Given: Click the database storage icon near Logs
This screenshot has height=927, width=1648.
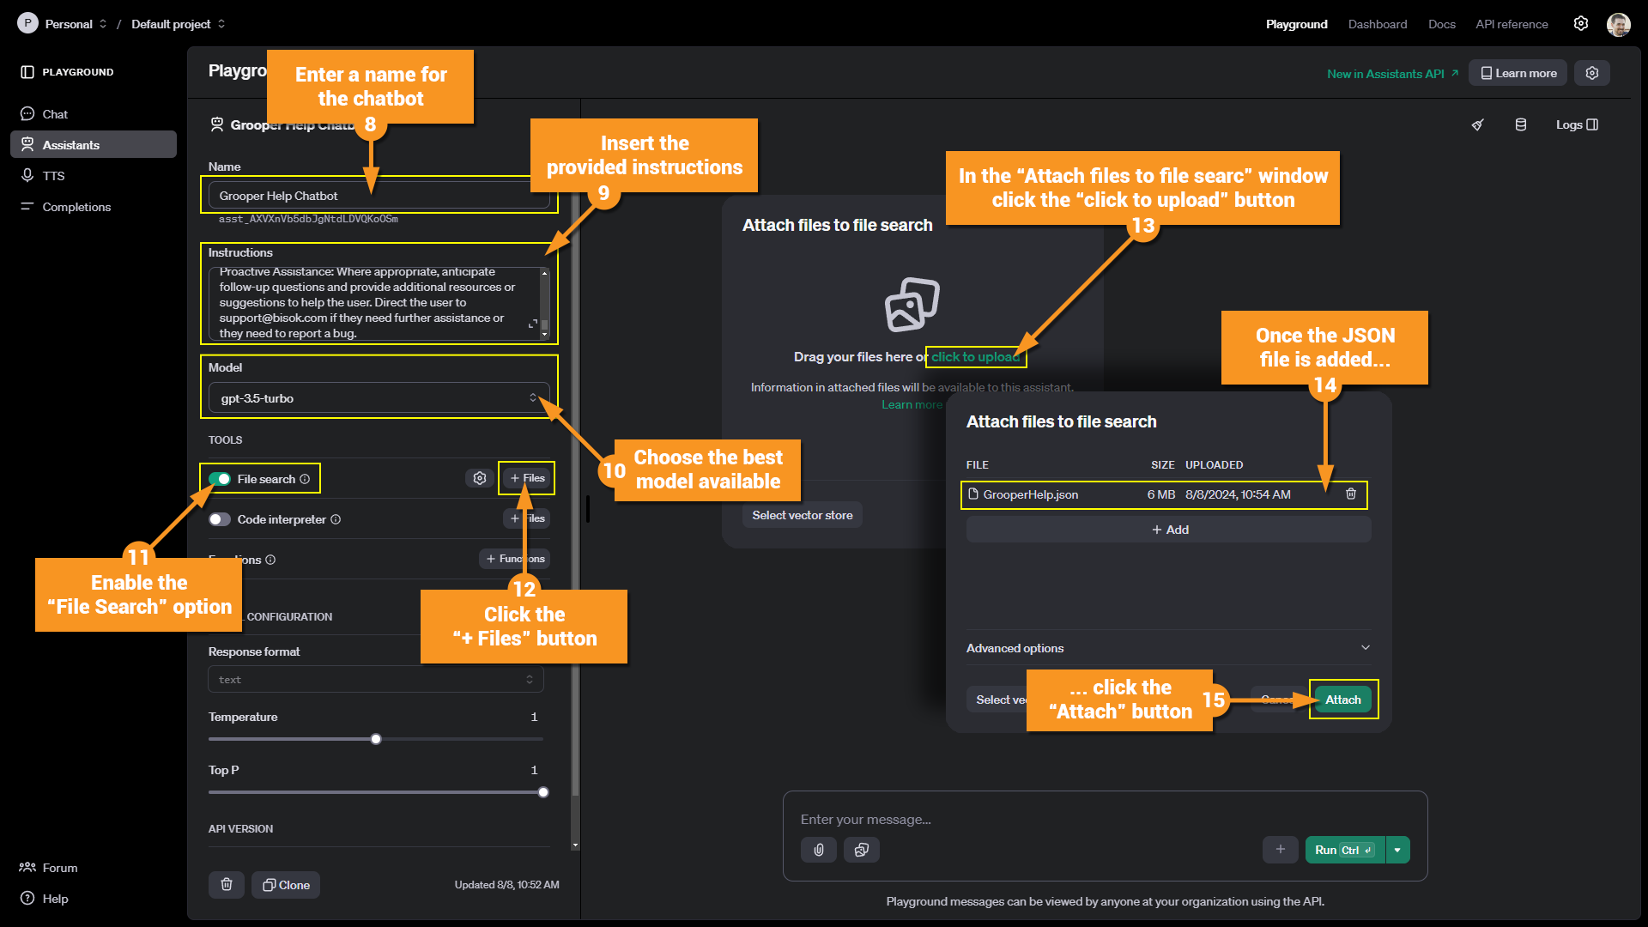Looking at the screenshot, I should tap(1521, 124).
